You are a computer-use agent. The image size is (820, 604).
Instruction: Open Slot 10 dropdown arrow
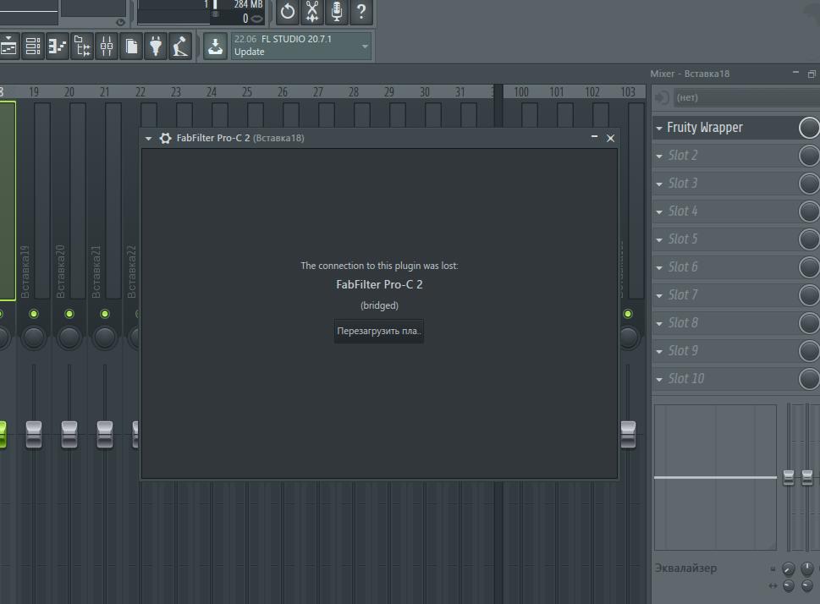coord(659,380)
